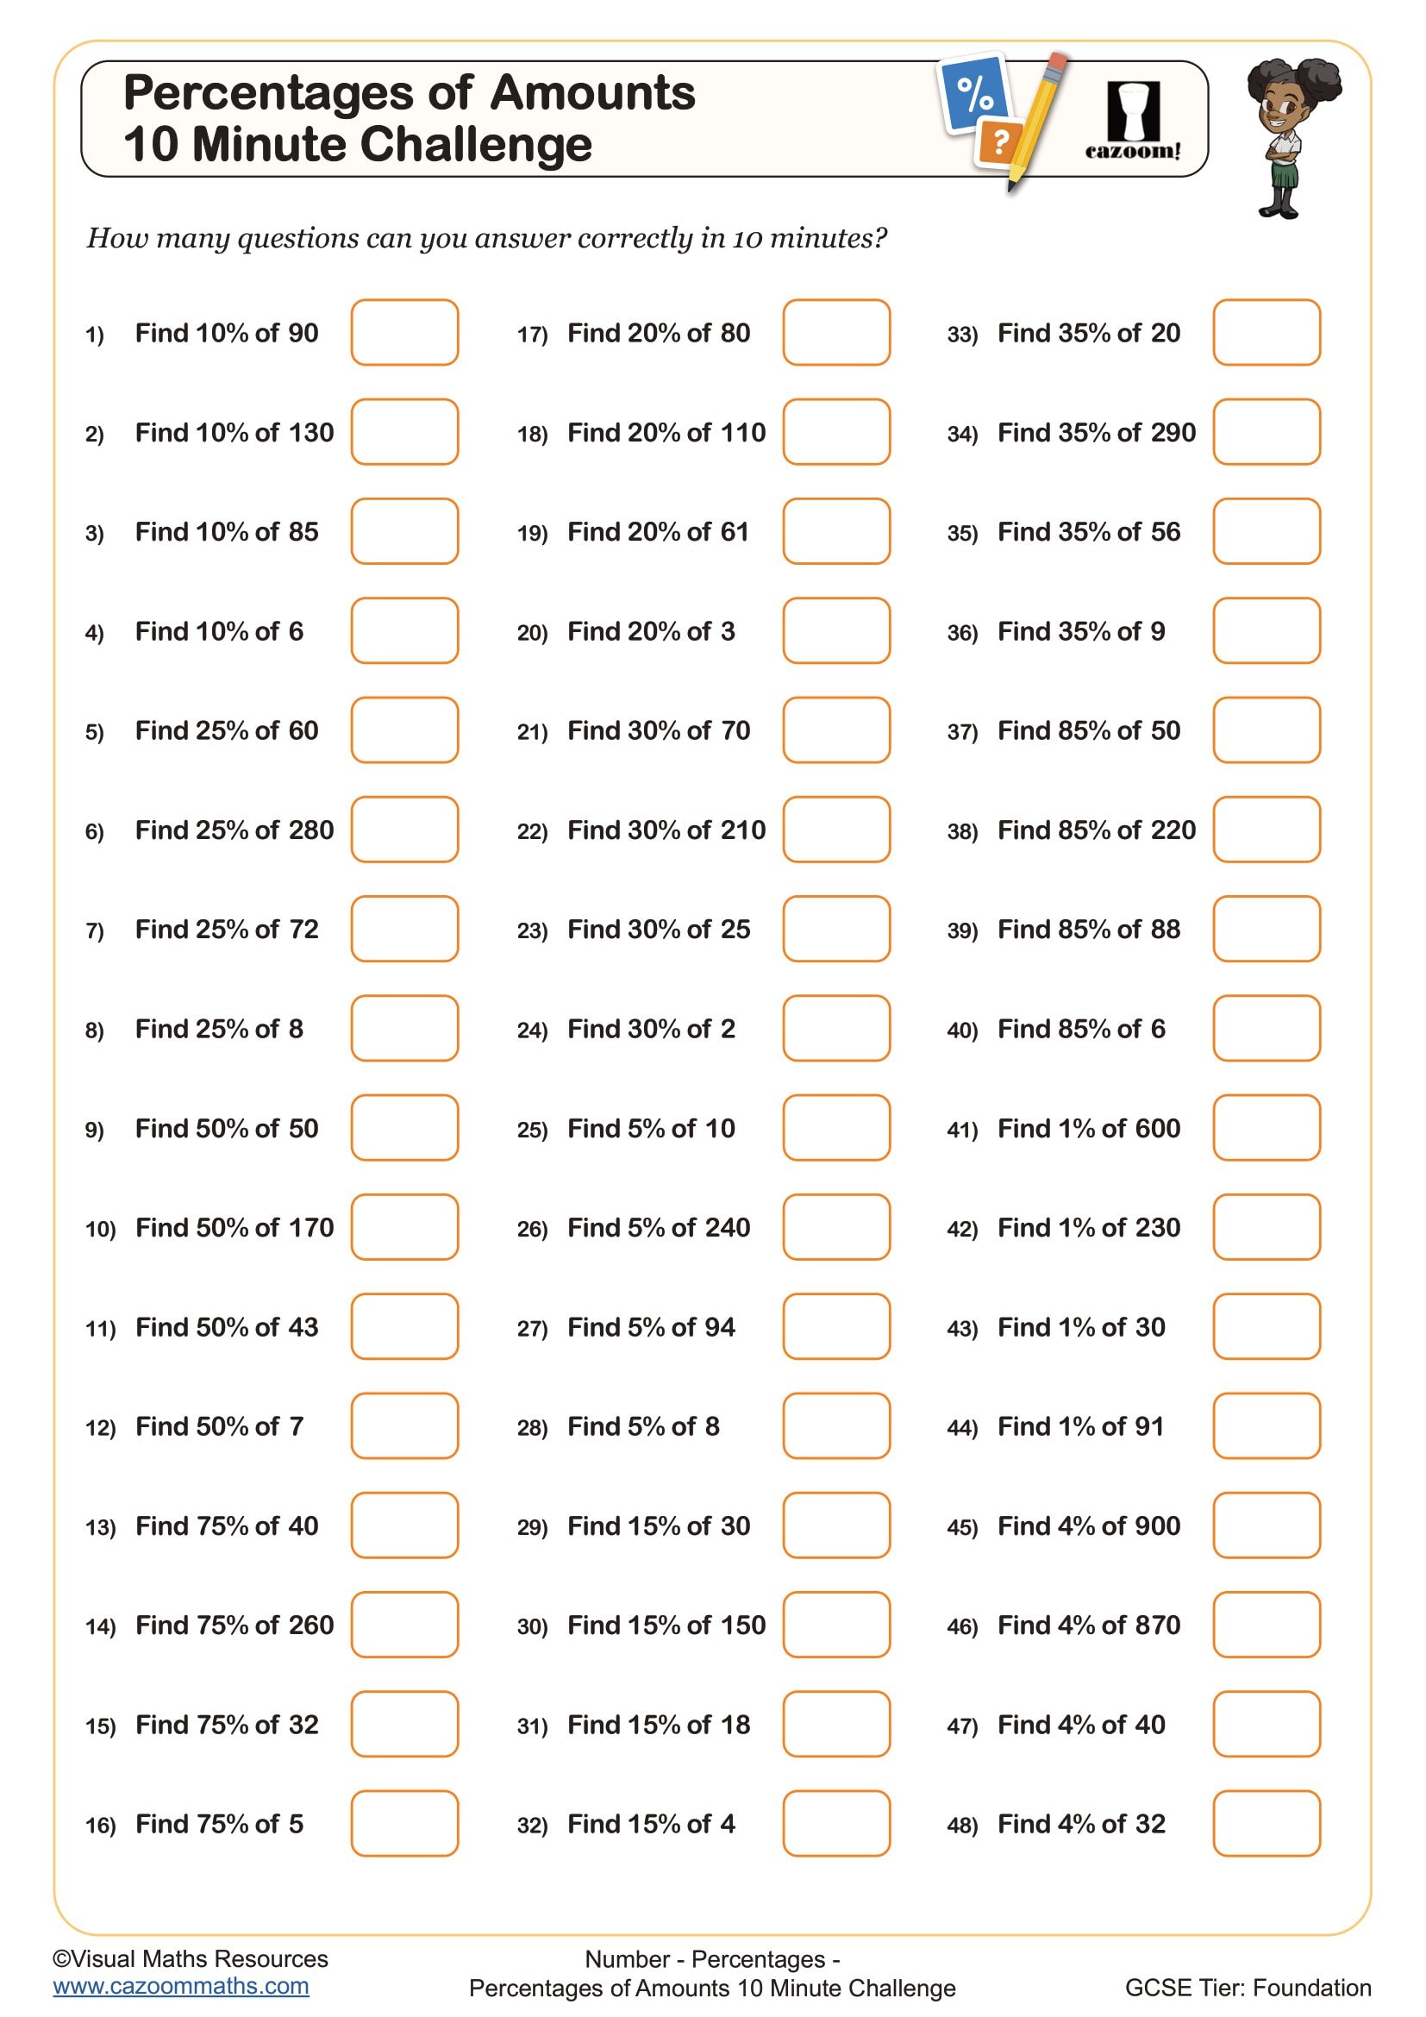
Task: Click the orange question mark card icon
Action: pos(999,141)
